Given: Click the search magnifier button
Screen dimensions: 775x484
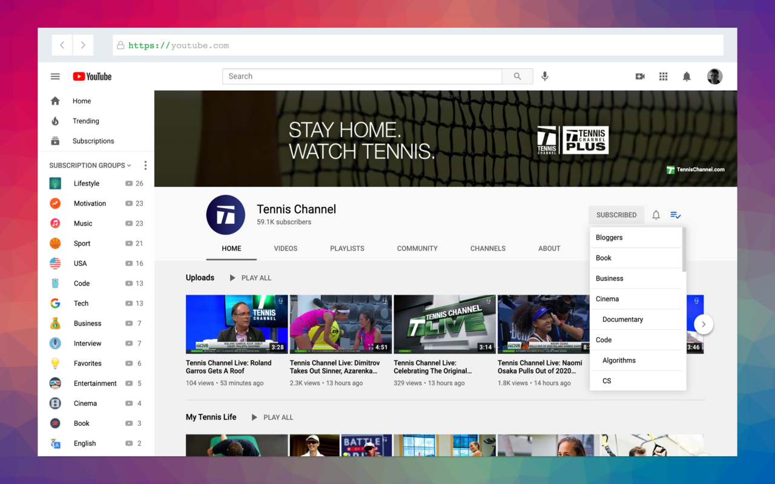Looking at the screenshot, I should click(x=517, y=76).
